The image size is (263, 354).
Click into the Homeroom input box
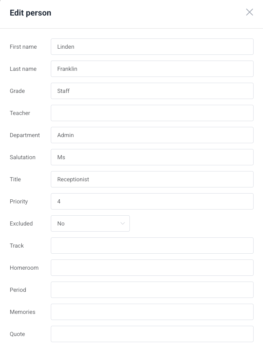pos(152,268)
